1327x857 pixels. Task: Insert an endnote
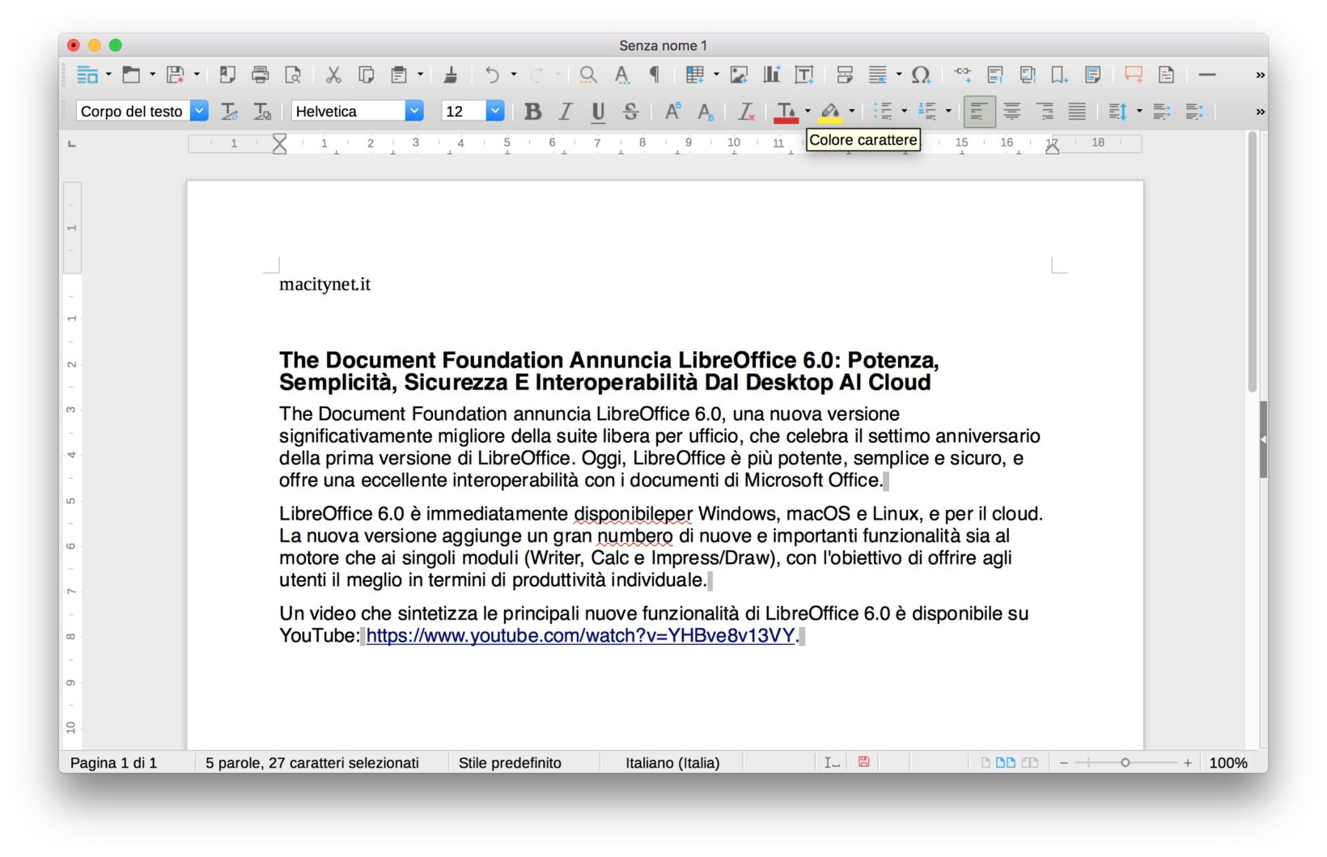1028,75
